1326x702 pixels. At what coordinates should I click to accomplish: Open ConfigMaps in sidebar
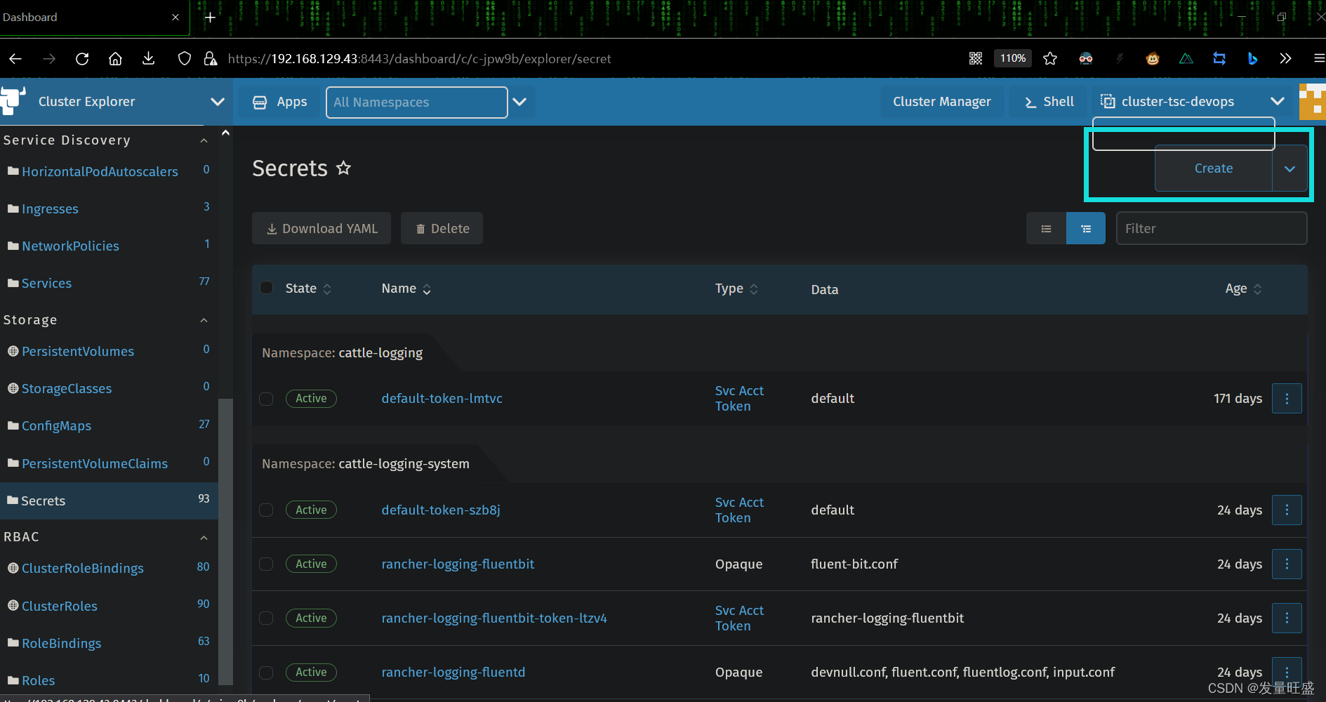point(56,425)
